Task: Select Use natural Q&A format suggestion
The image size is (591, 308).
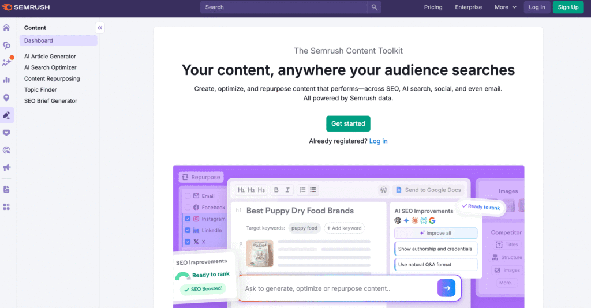Action: pos(436,265)
